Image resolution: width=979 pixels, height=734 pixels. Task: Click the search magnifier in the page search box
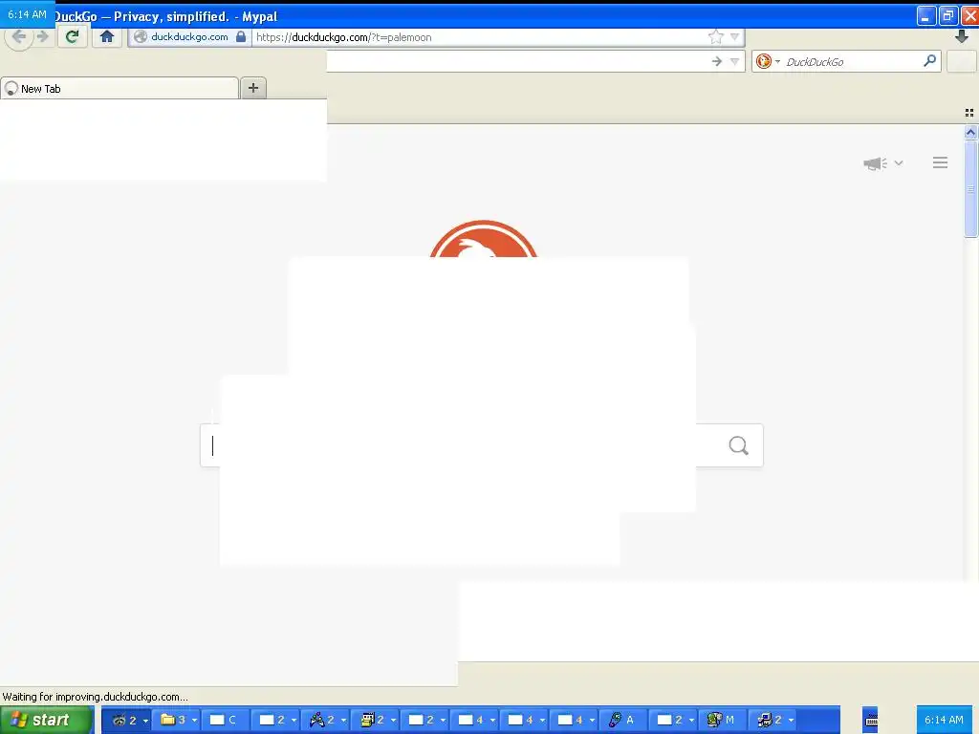click(739, 445)
